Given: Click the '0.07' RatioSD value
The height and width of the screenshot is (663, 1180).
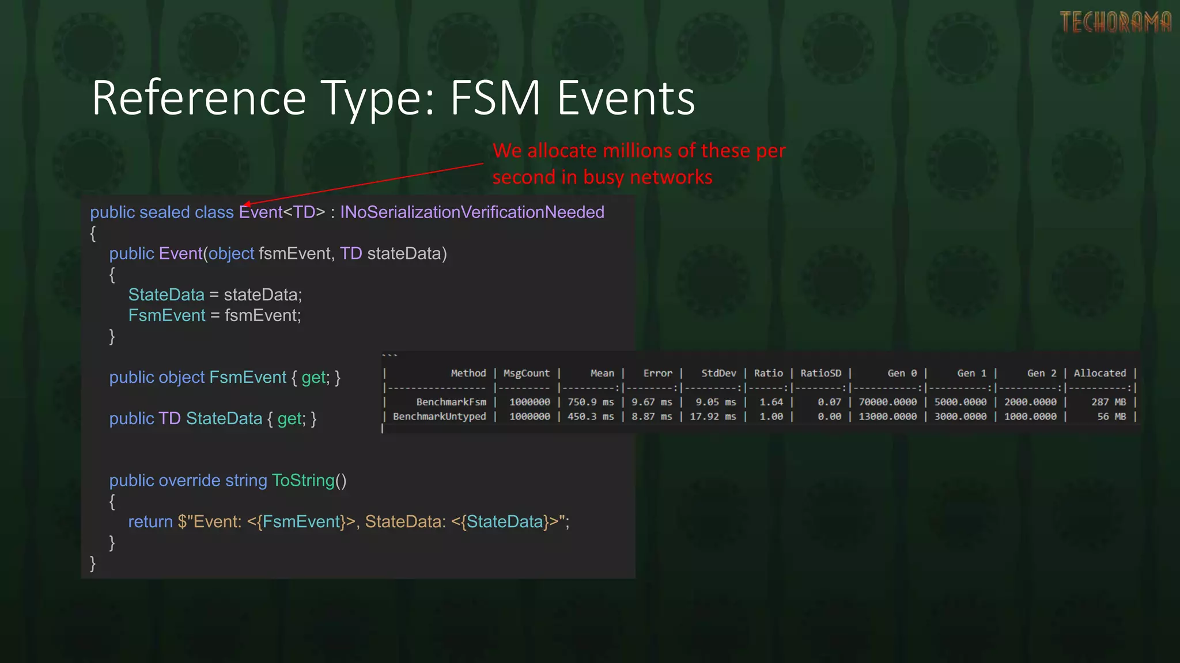Looking at the screenshot, I should click(x=829, y=402).
